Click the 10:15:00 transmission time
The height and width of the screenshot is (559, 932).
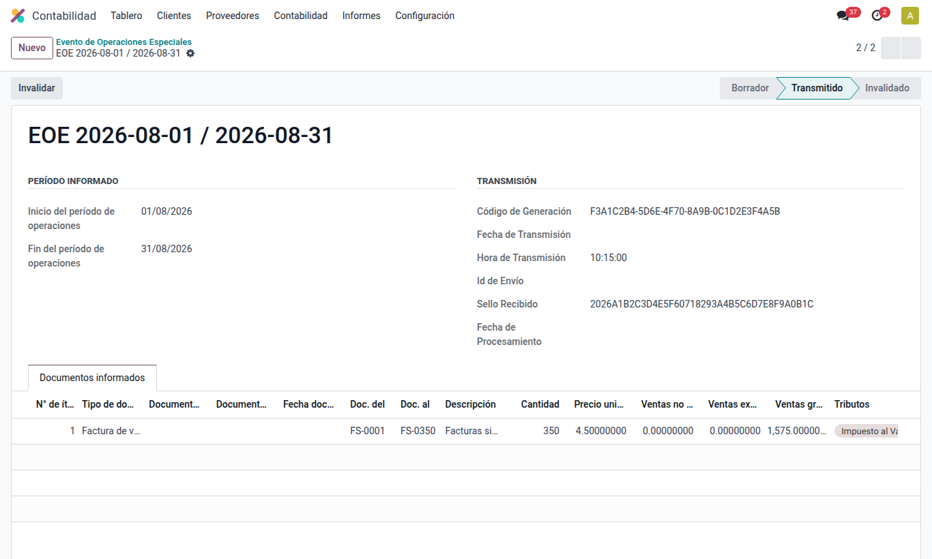pyautogui.click(x=609, y=258)
